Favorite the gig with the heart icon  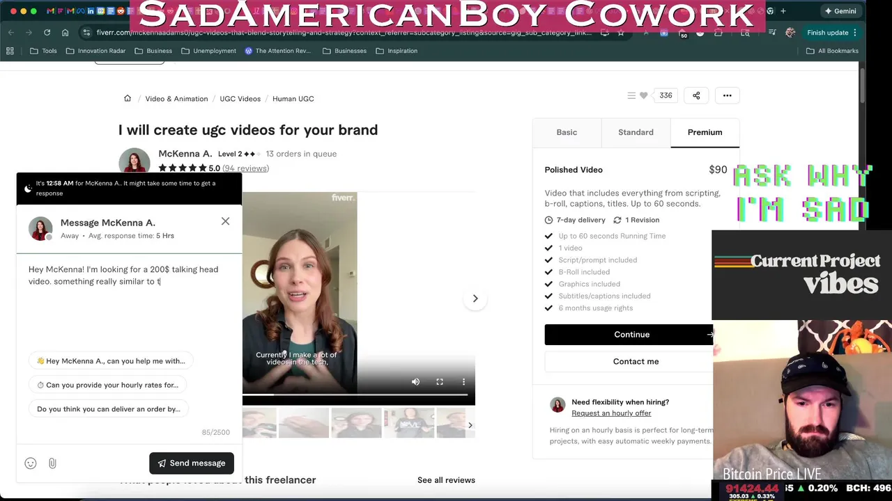click(x=644, y=95)
